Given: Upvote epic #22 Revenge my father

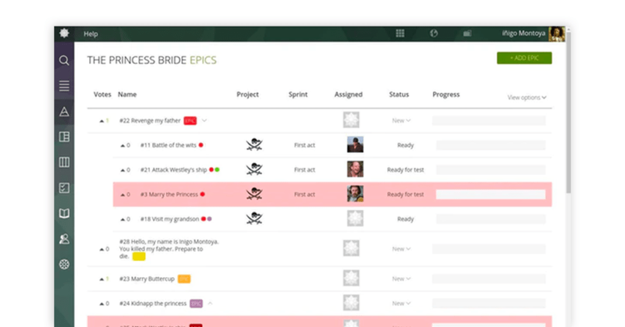Looking at the screenshot, I should (101, 121).
